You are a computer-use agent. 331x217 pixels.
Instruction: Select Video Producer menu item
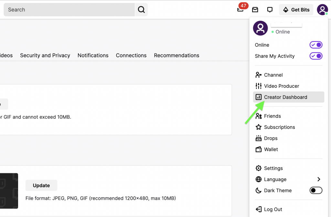click(x=289, y=86)
